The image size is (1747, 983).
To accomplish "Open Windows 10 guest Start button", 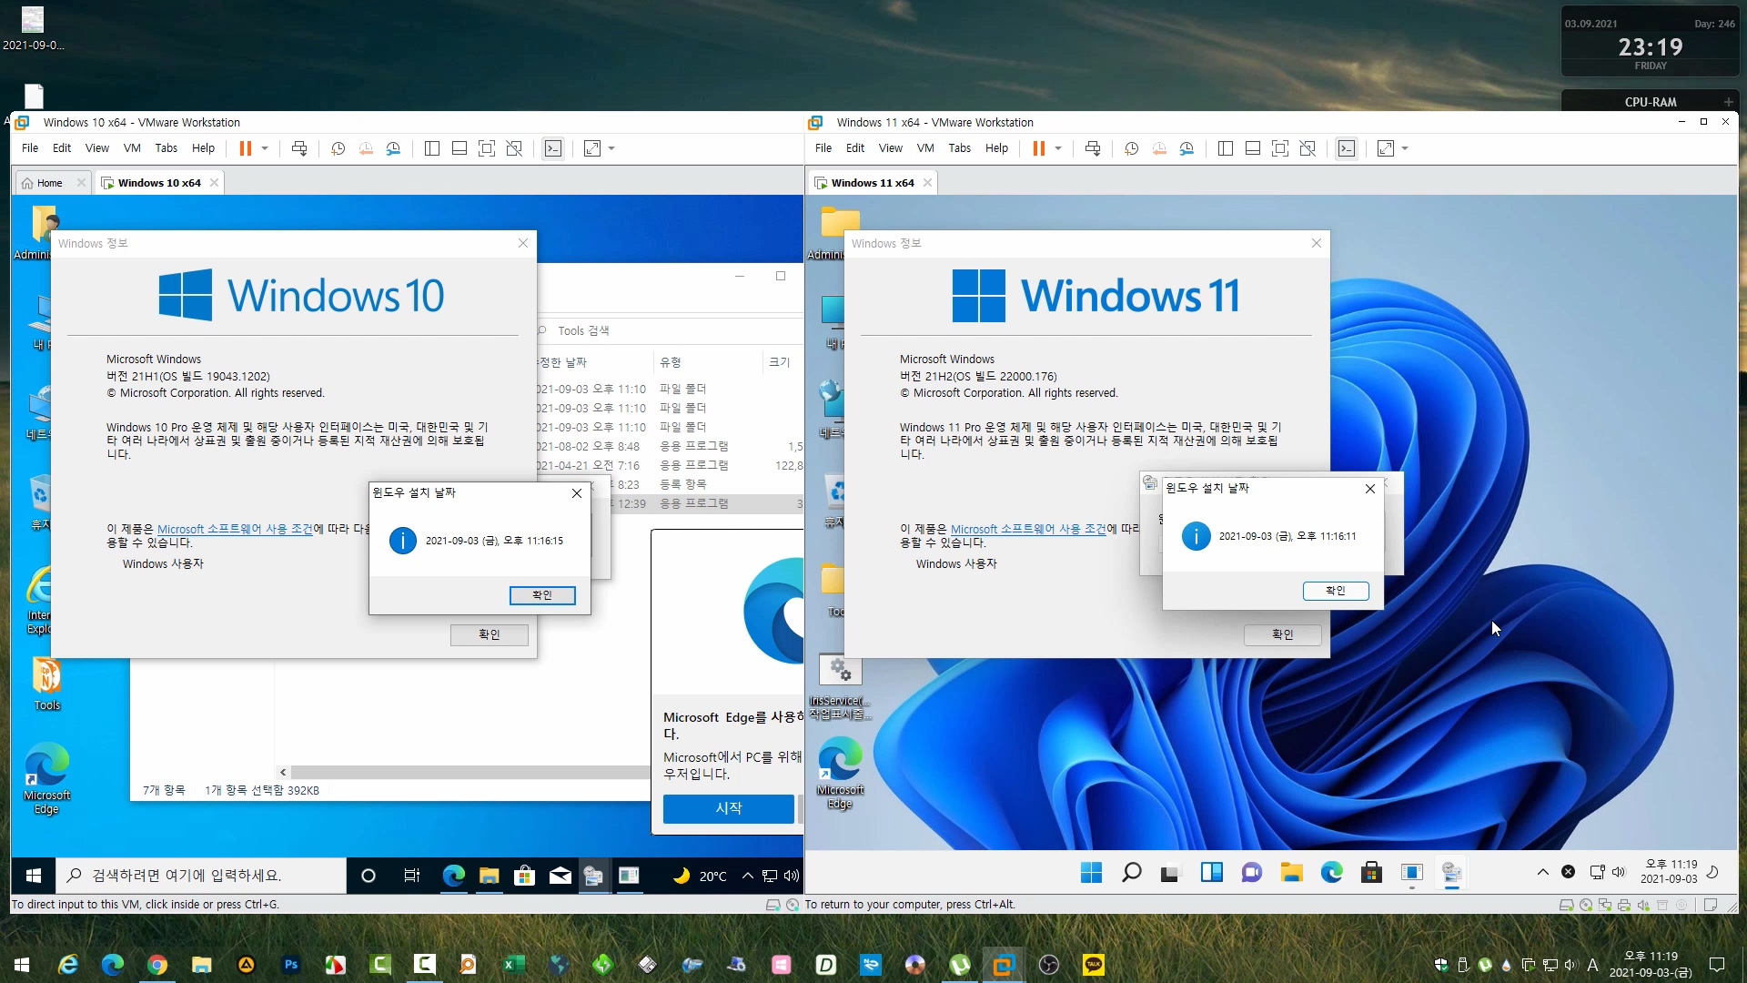I will tap(34, 876).
